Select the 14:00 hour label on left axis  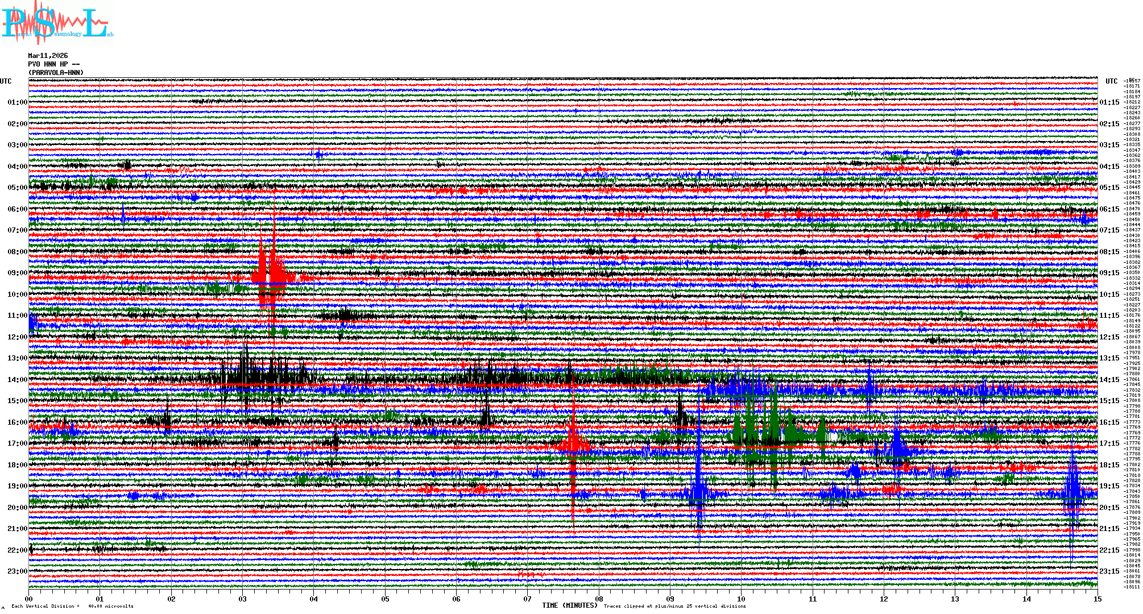tap(17, 380)
